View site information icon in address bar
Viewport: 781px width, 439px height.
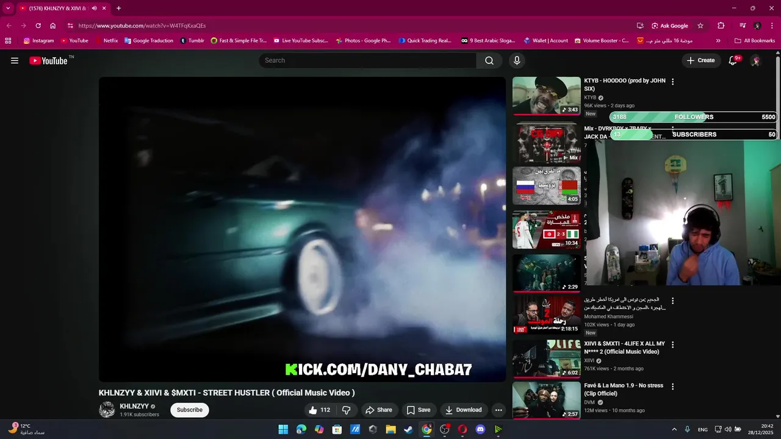70,26
